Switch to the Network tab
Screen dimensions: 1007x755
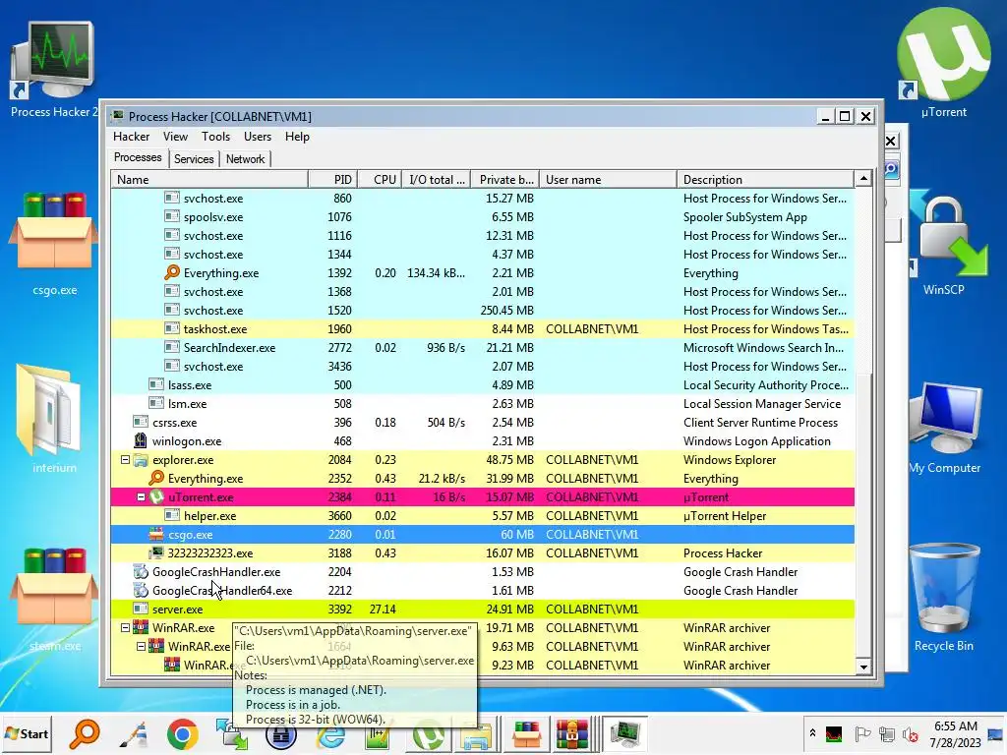coord(245,159)
